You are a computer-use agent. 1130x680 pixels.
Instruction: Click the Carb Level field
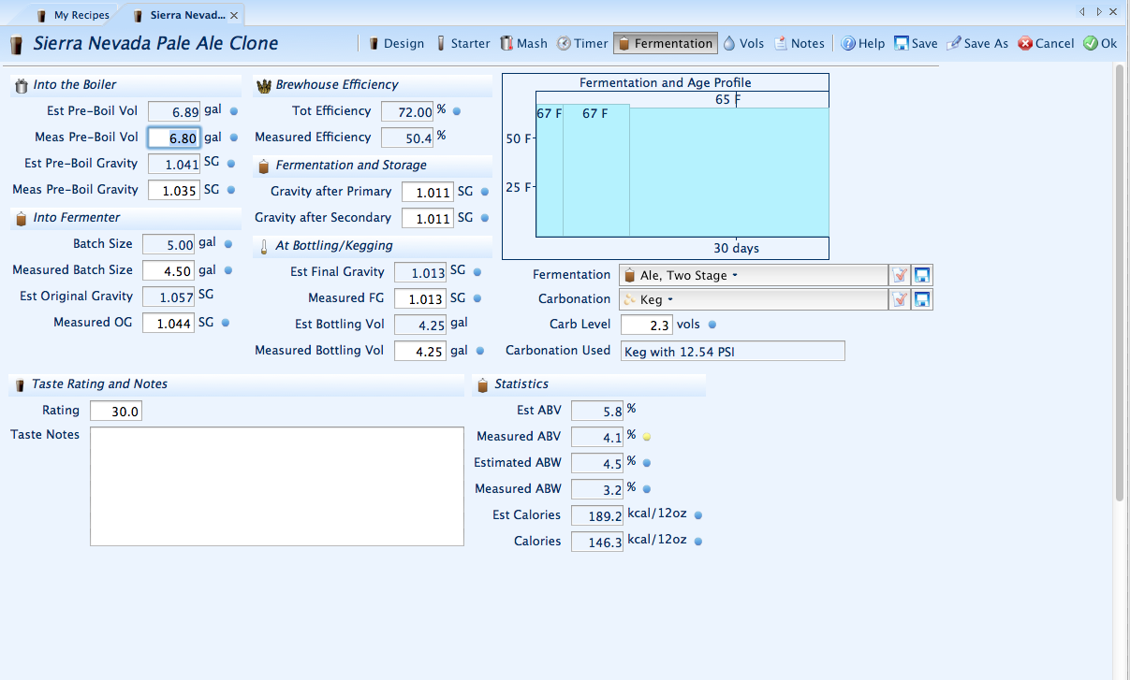(x=647, y=325)
